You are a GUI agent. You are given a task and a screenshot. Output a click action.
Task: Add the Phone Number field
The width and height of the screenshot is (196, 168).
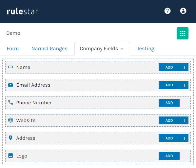(169, 103)
